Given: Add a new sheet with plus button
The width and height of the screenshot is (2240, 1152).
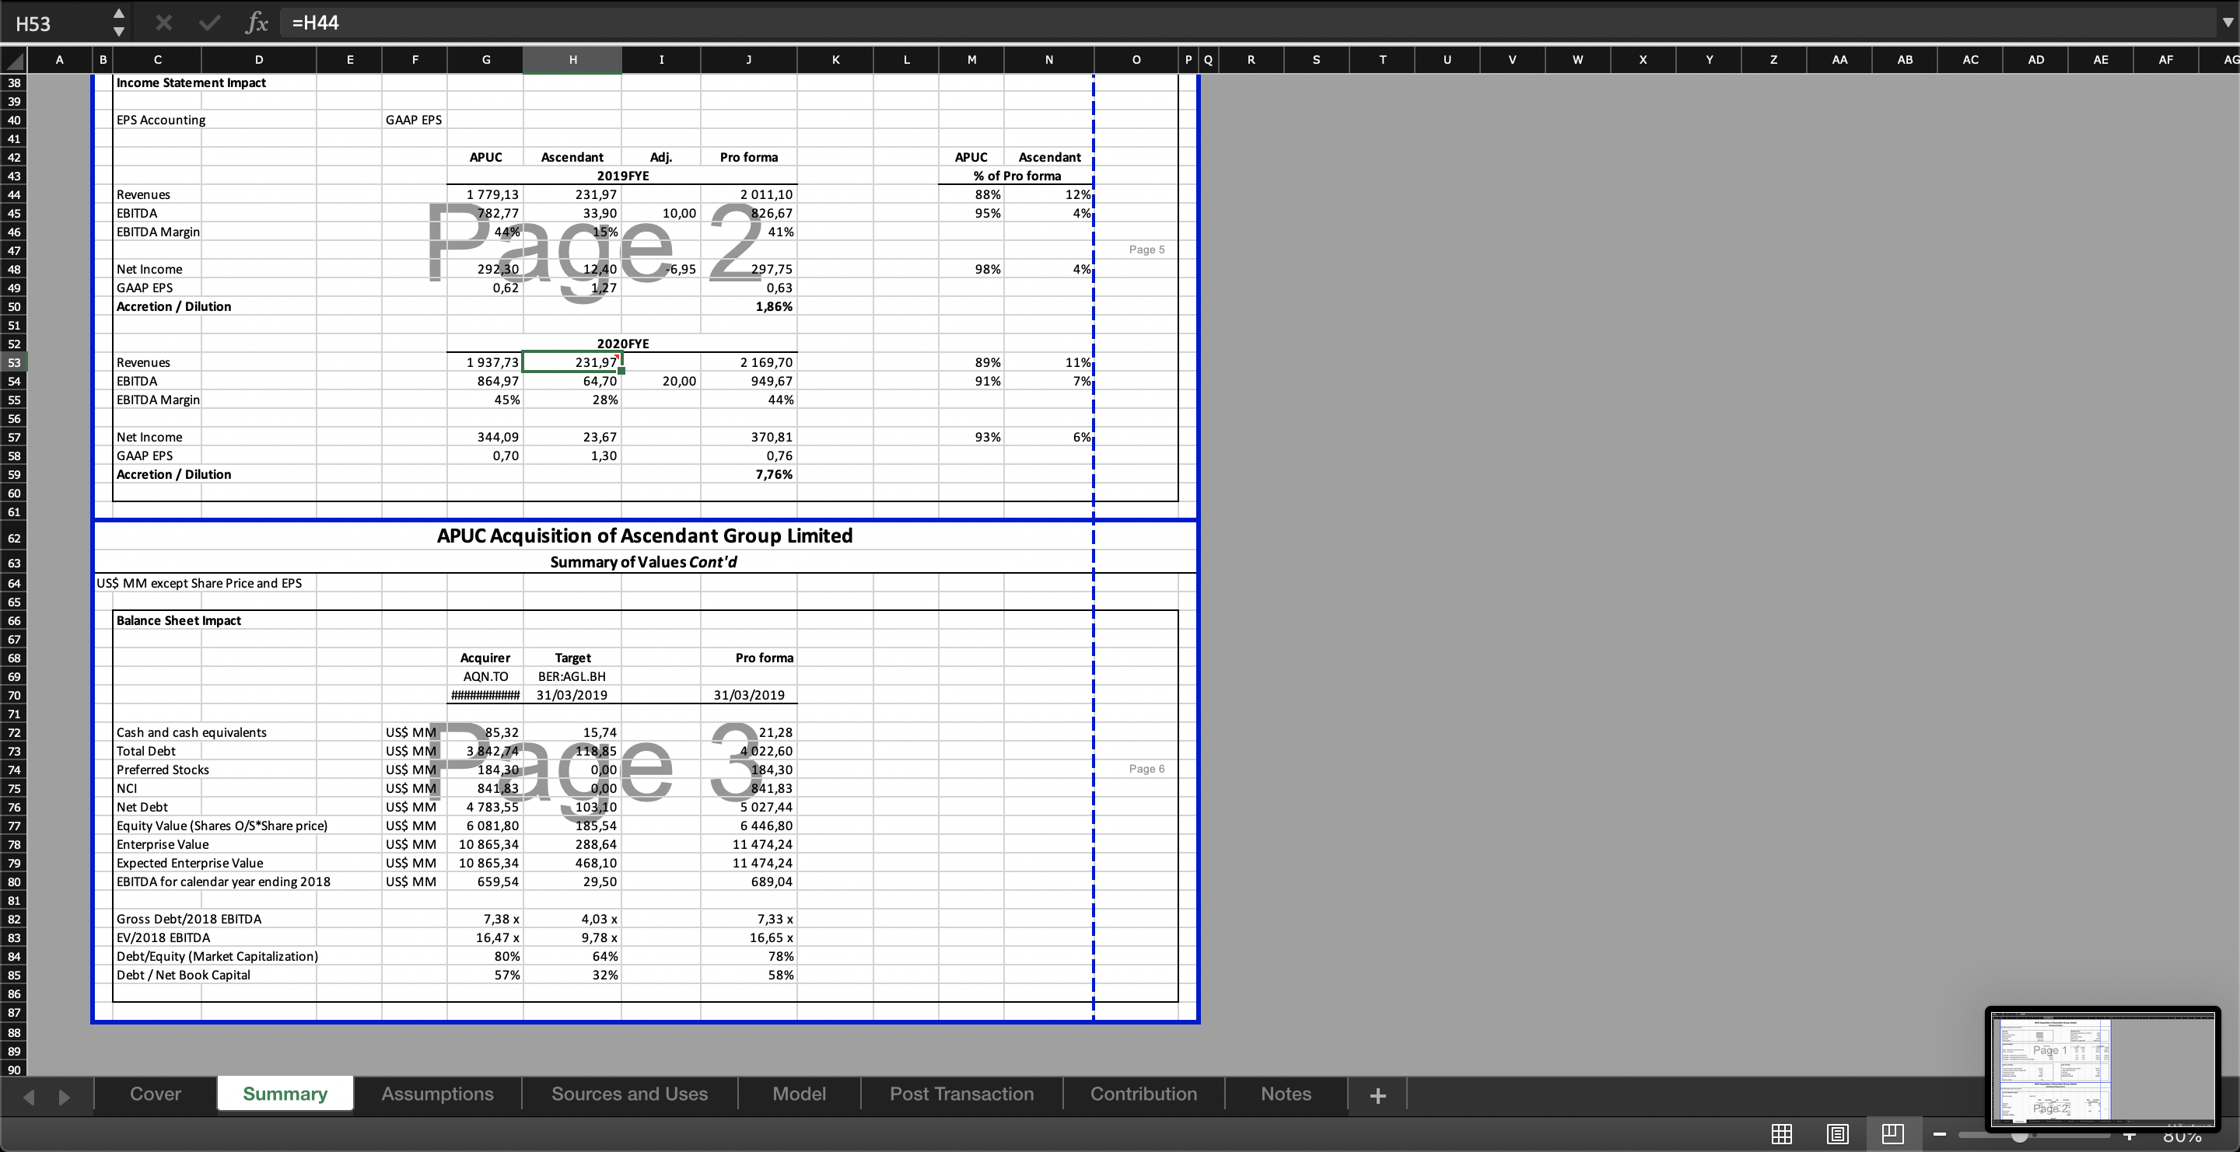Looking at the screenshot, I should pos(1377,1095).
